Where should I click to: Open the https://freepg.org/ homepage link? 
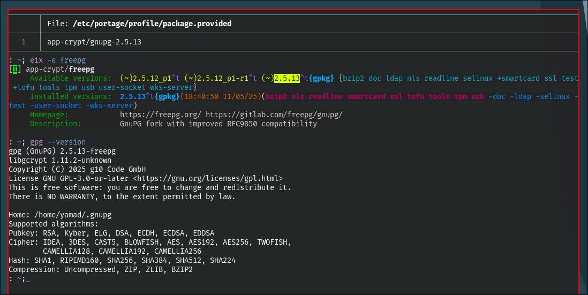coord(161,115)
